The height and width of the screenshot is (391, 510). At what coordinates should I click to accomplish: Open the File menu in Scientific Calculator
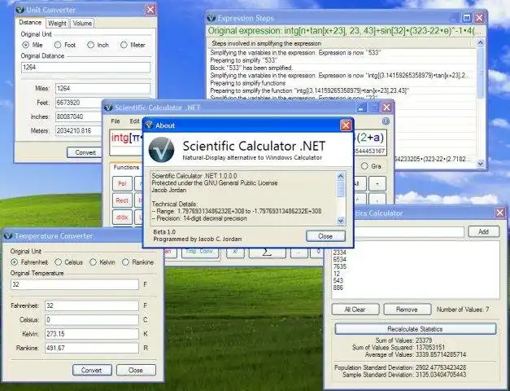tap(116, 121)
